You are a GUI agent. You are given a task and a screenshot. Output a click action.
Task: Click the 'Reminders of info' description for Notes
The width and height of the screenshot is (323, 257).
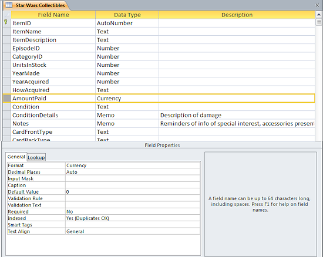tap(237, 123)
